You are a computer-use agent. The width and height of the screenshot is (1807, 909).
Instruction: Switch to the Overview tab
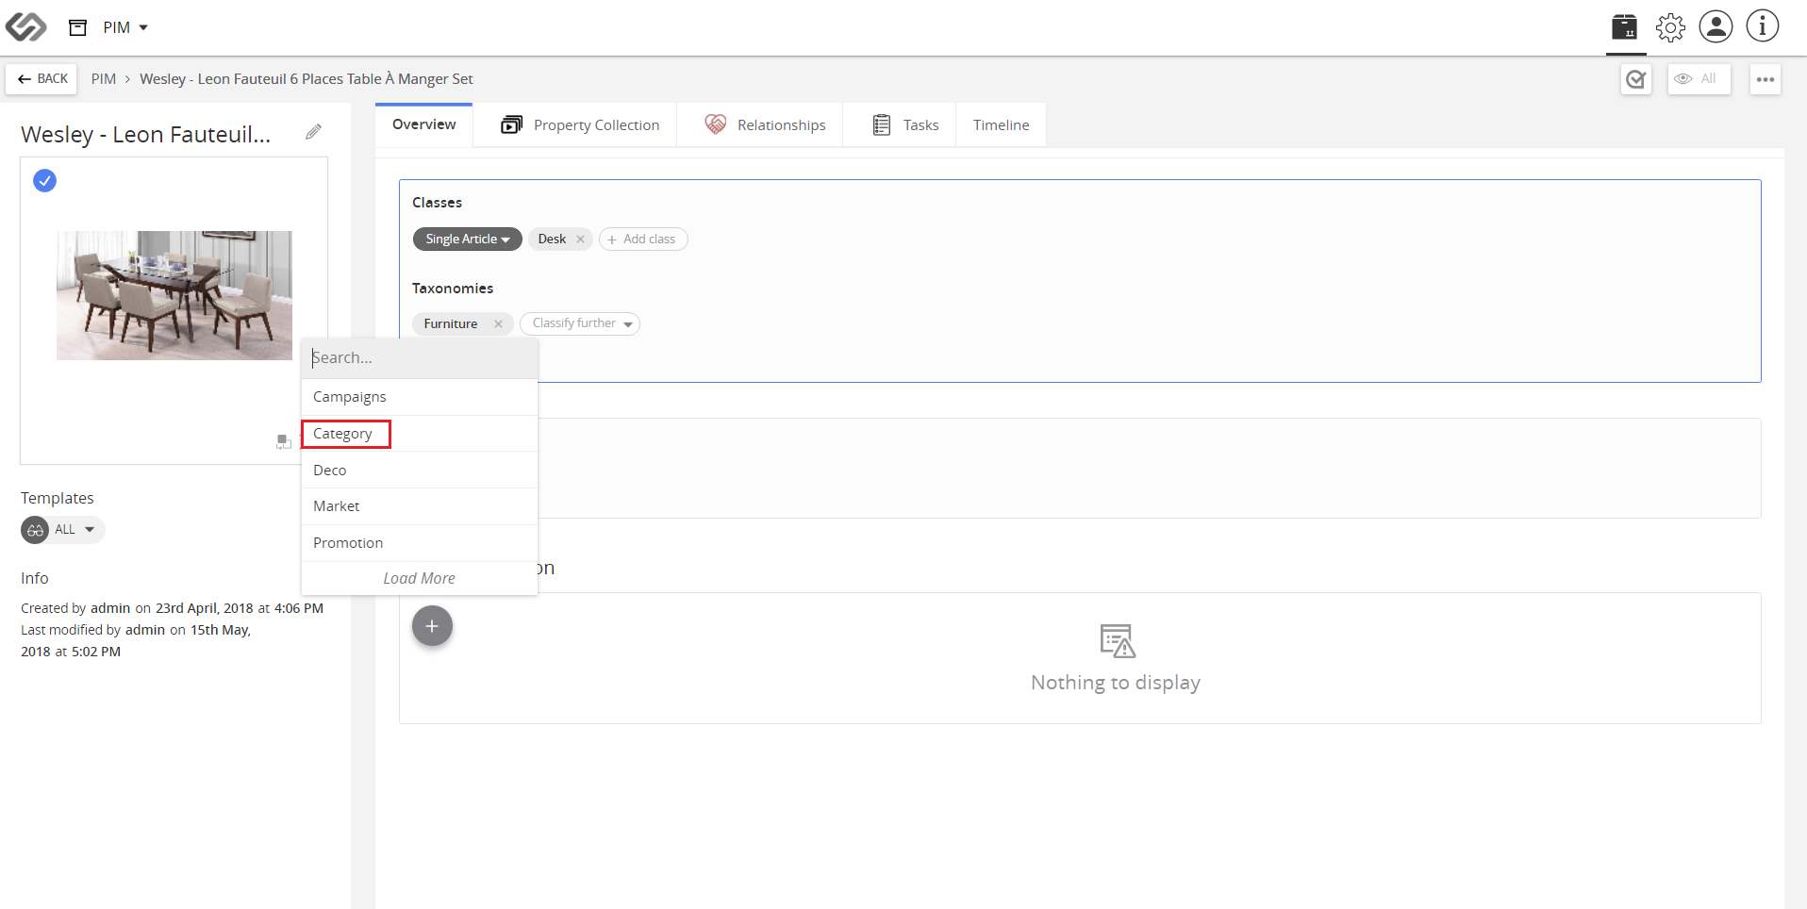click(x=423, y=124)
